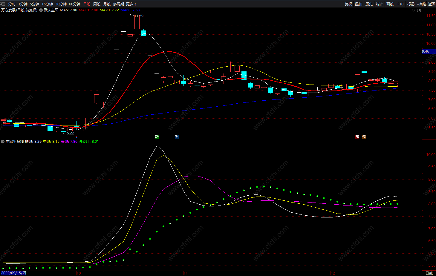Expand the 庄家生命线 indicator dropdown
436x276 pixels.
(3, 142)
